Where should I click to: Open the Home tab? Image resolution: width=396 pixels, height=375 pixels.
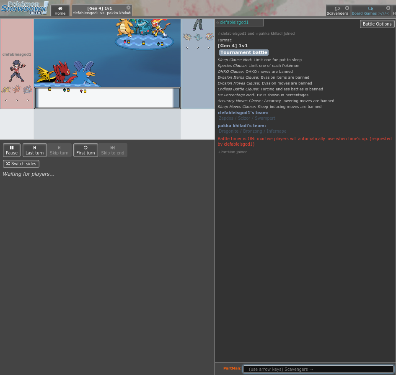click(60, 10)
